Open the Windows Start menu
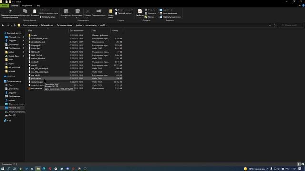Viewport: 305px width, 171px height. [x=3, y=169]
